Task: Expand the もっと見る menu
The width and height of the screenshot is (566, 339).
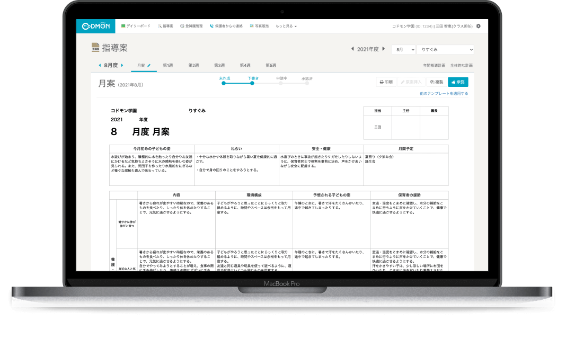Action: (x=286, y=26)
